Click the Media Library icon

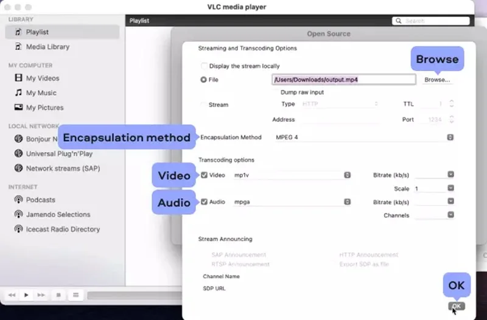click(x=18, y=47)
